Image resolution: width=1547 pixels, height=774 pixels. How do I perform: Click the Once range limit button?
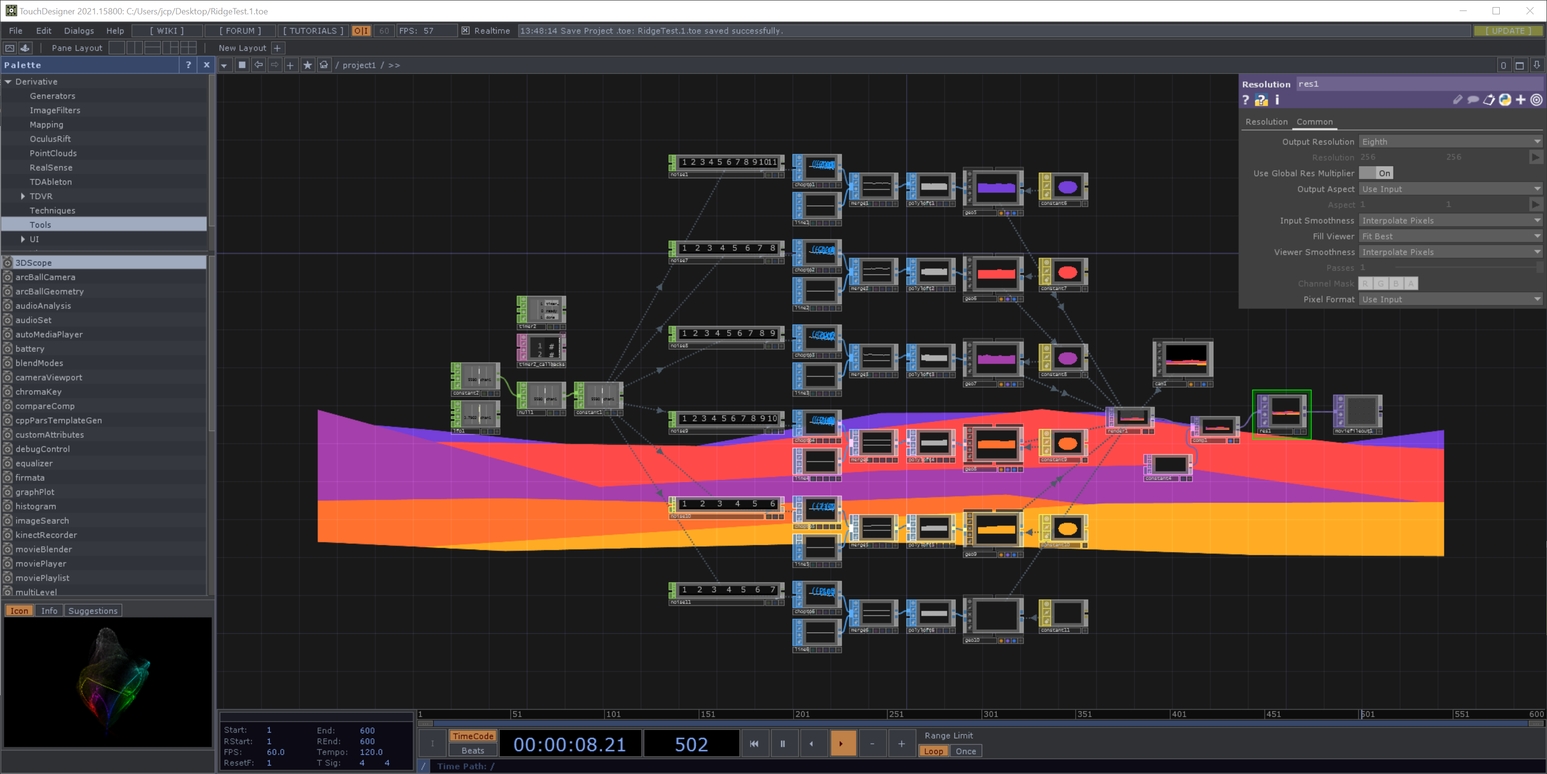tap(965, 751)
